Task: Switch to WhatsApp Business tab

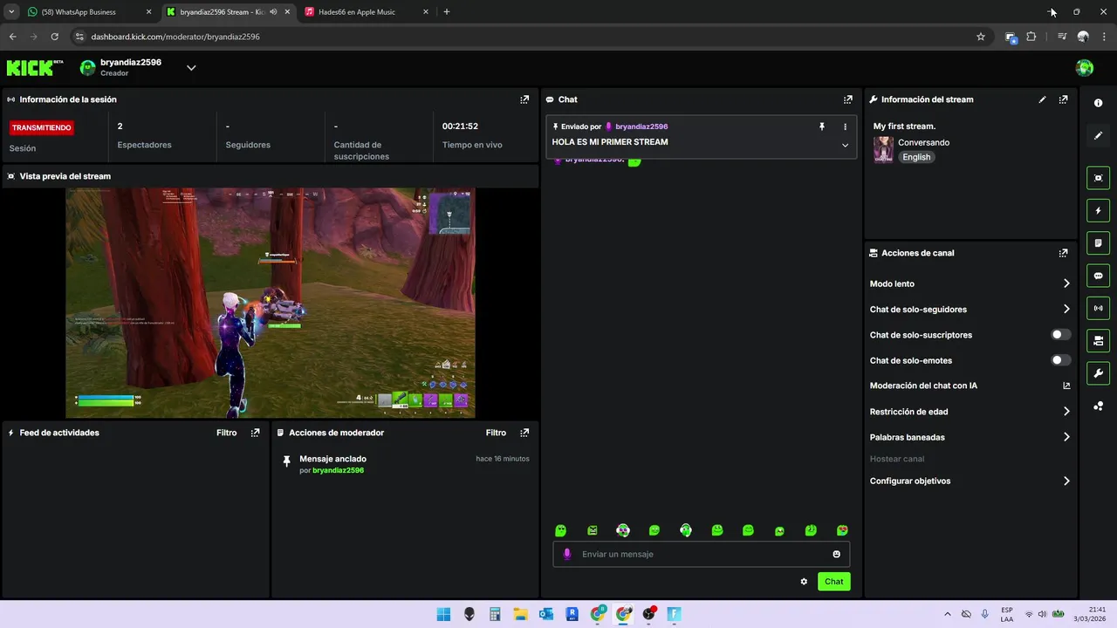Action: tap(87, 12)
